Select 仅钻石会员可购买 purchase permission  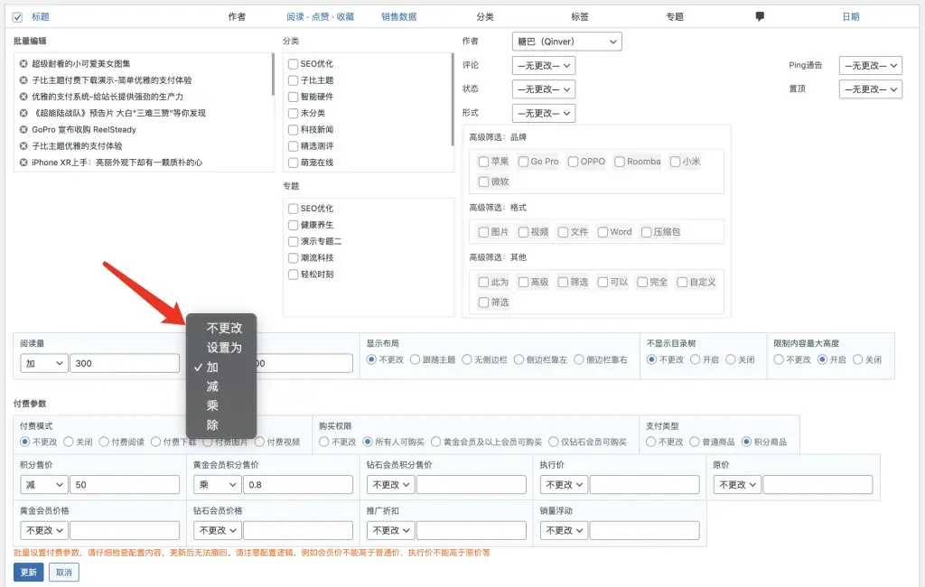tap(554, 442)
